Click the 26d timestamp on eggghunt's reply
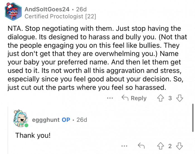This screenshot has height=154, width=195. point(82,120)
